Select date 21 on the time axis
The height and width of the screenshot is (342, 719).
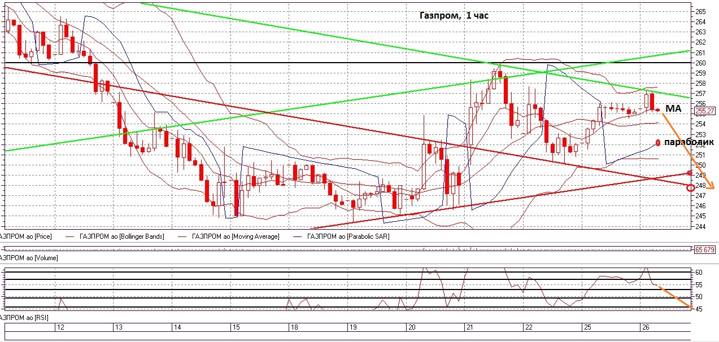[469, 327]
